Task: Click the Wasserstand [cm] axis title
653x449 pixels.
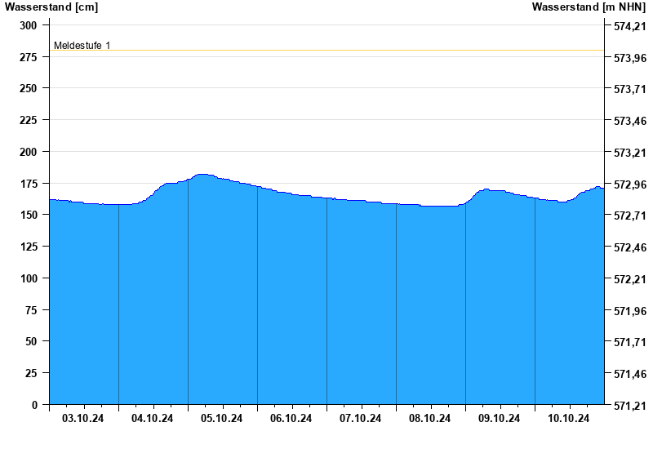Action: click(51, 7)
